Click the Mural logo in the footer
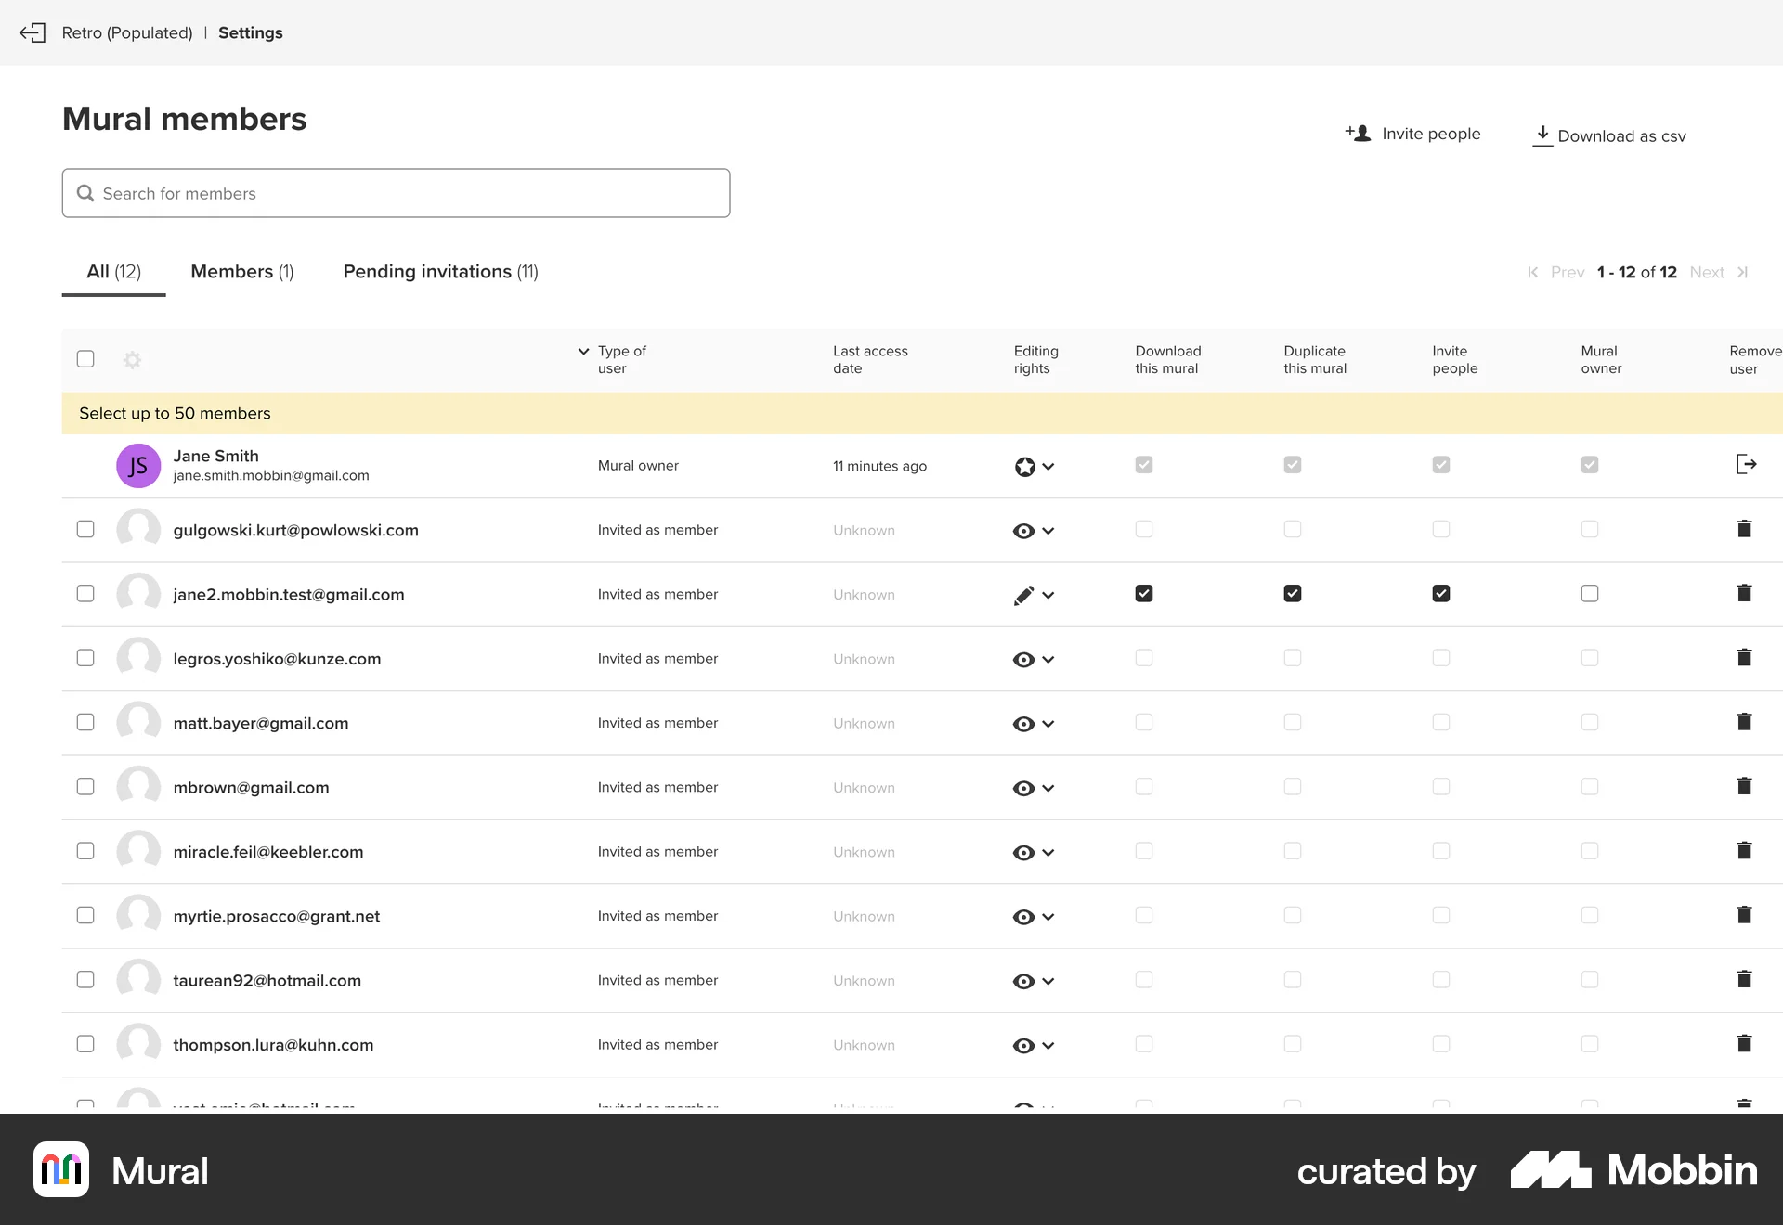Image resolution: width=1783 pixels, height=1225 pixels. click(x=61, y=1170)
